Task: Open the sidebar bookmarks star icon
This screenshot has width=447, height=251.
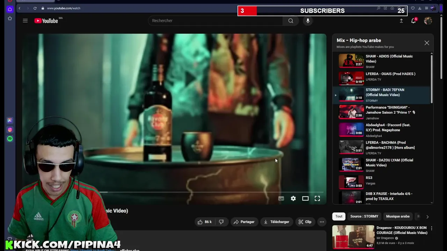Action: point(10,18)
